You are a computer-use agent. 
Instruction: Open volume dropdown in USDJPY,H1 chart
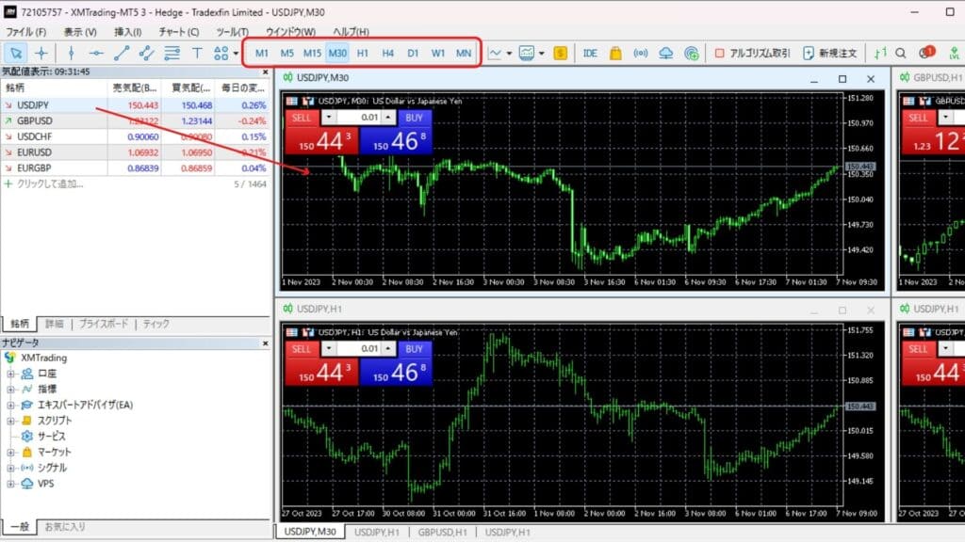tap(329, 348)
